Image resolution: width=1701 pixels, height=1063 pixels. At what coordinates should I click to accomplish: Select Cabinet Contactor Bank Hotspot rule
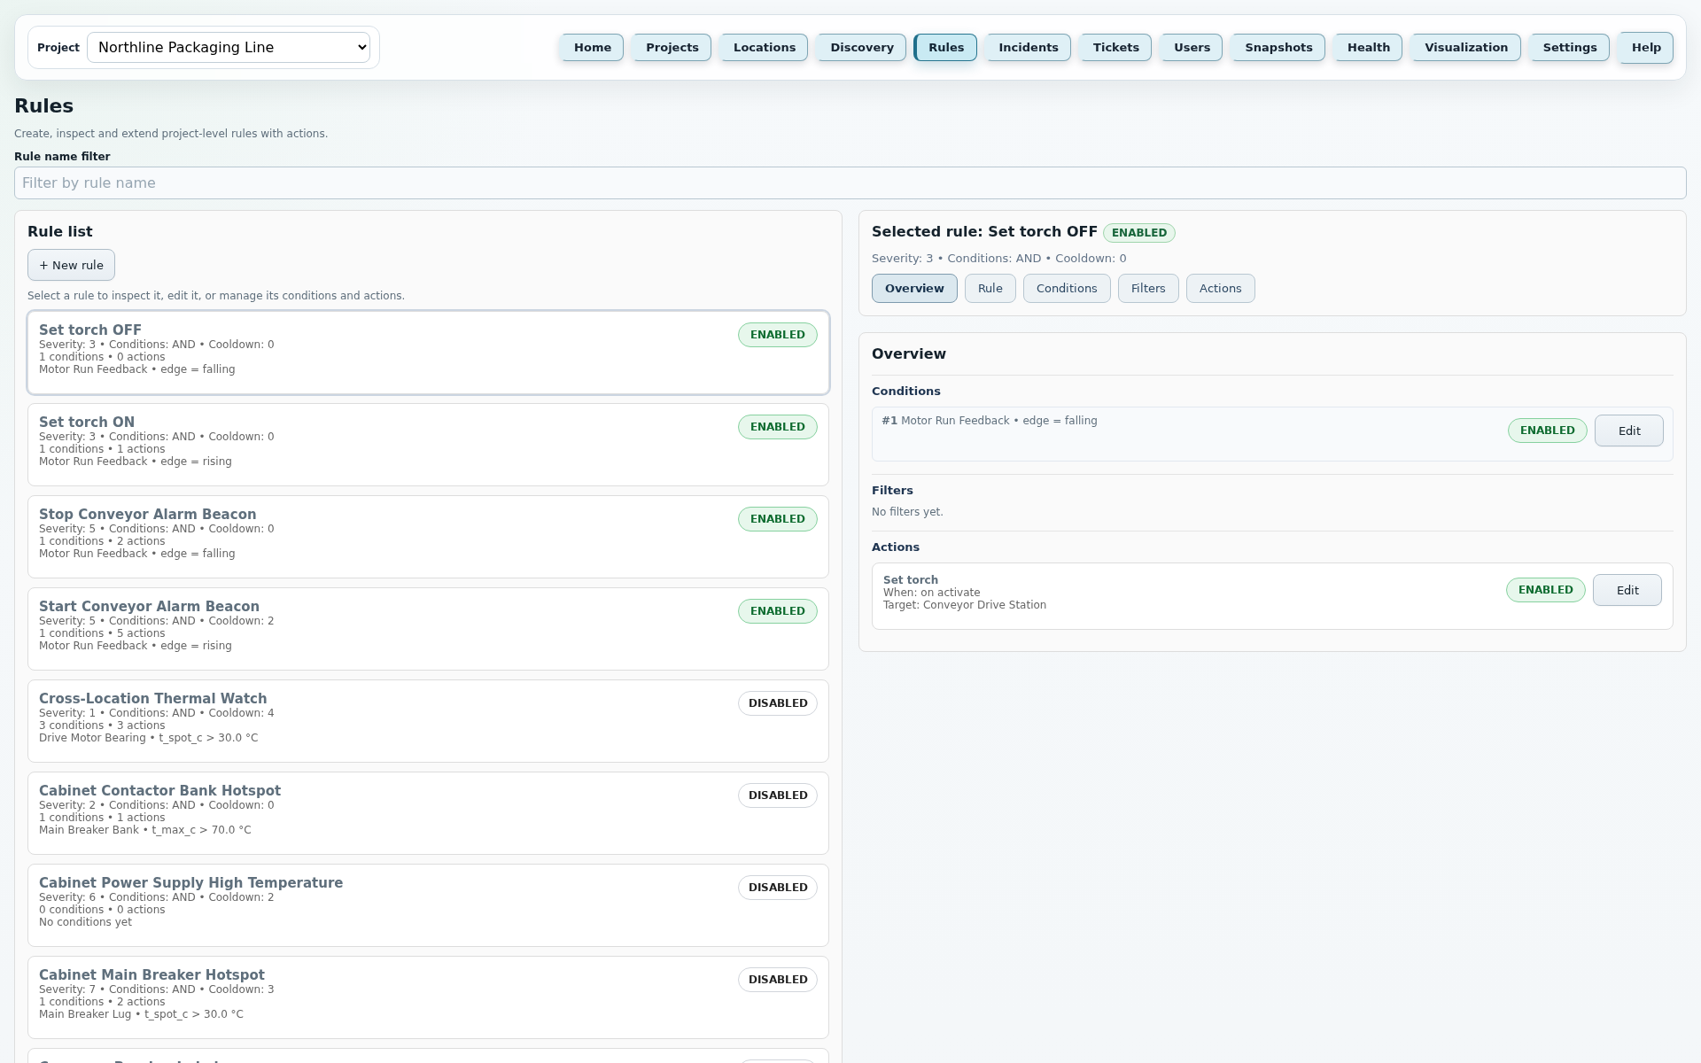(x=428, y=813)
